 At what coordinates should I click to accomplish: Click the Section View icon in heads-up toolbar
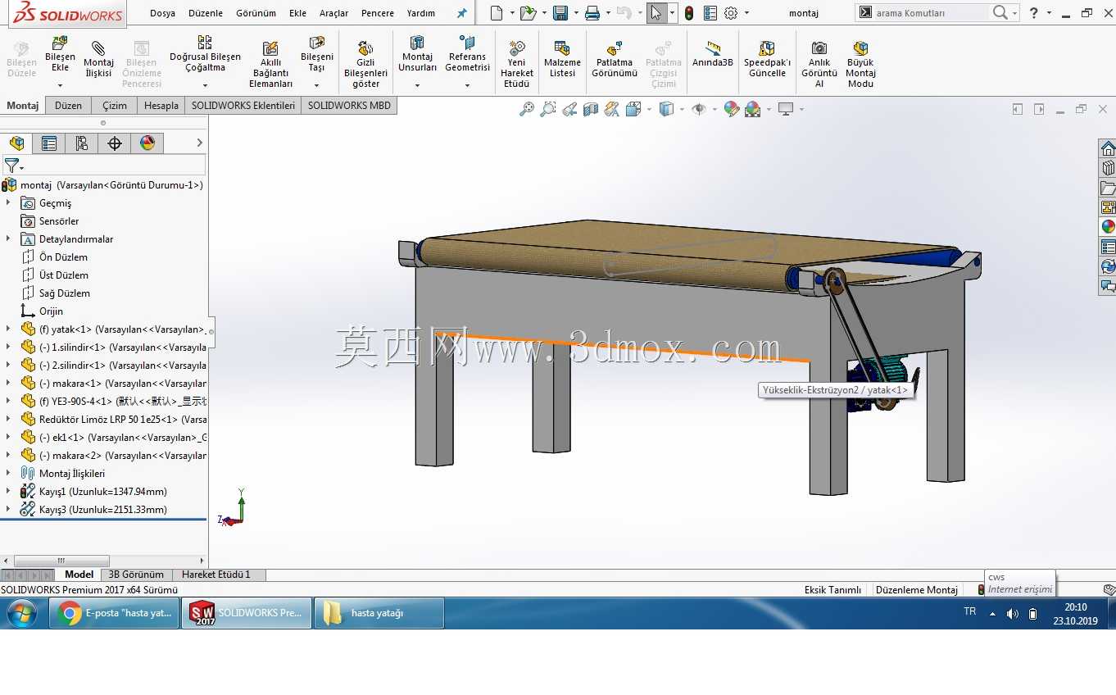(591, 109)
